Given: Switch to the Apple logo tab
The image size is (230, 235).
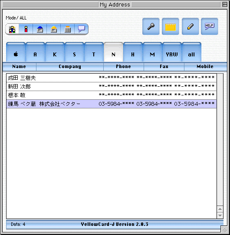Looking at the screenshot, I should (16, 52).
